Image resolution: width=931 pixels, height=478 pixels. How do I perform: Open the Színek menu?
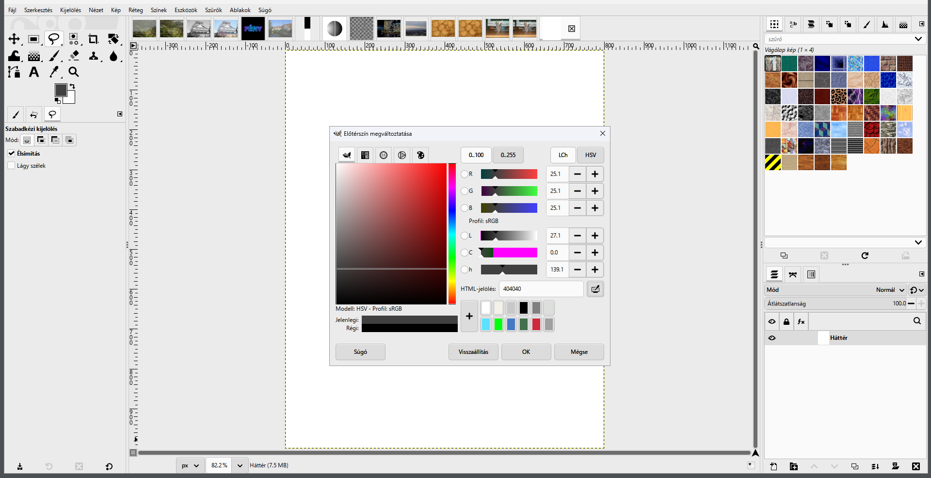pos(159,10)
